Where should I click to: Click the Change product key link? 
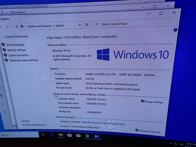149,131
